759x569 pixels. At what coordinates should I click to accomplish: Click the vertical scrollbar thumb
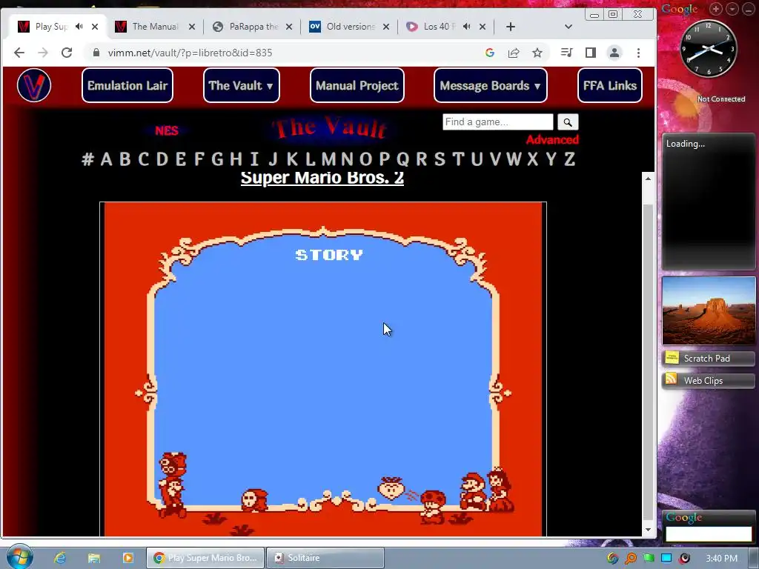[x=648, y=363]
